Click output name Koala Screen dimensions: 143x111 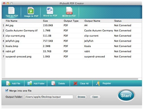click(88, 46)
